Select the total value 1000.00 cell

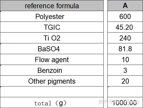point(125,103)
